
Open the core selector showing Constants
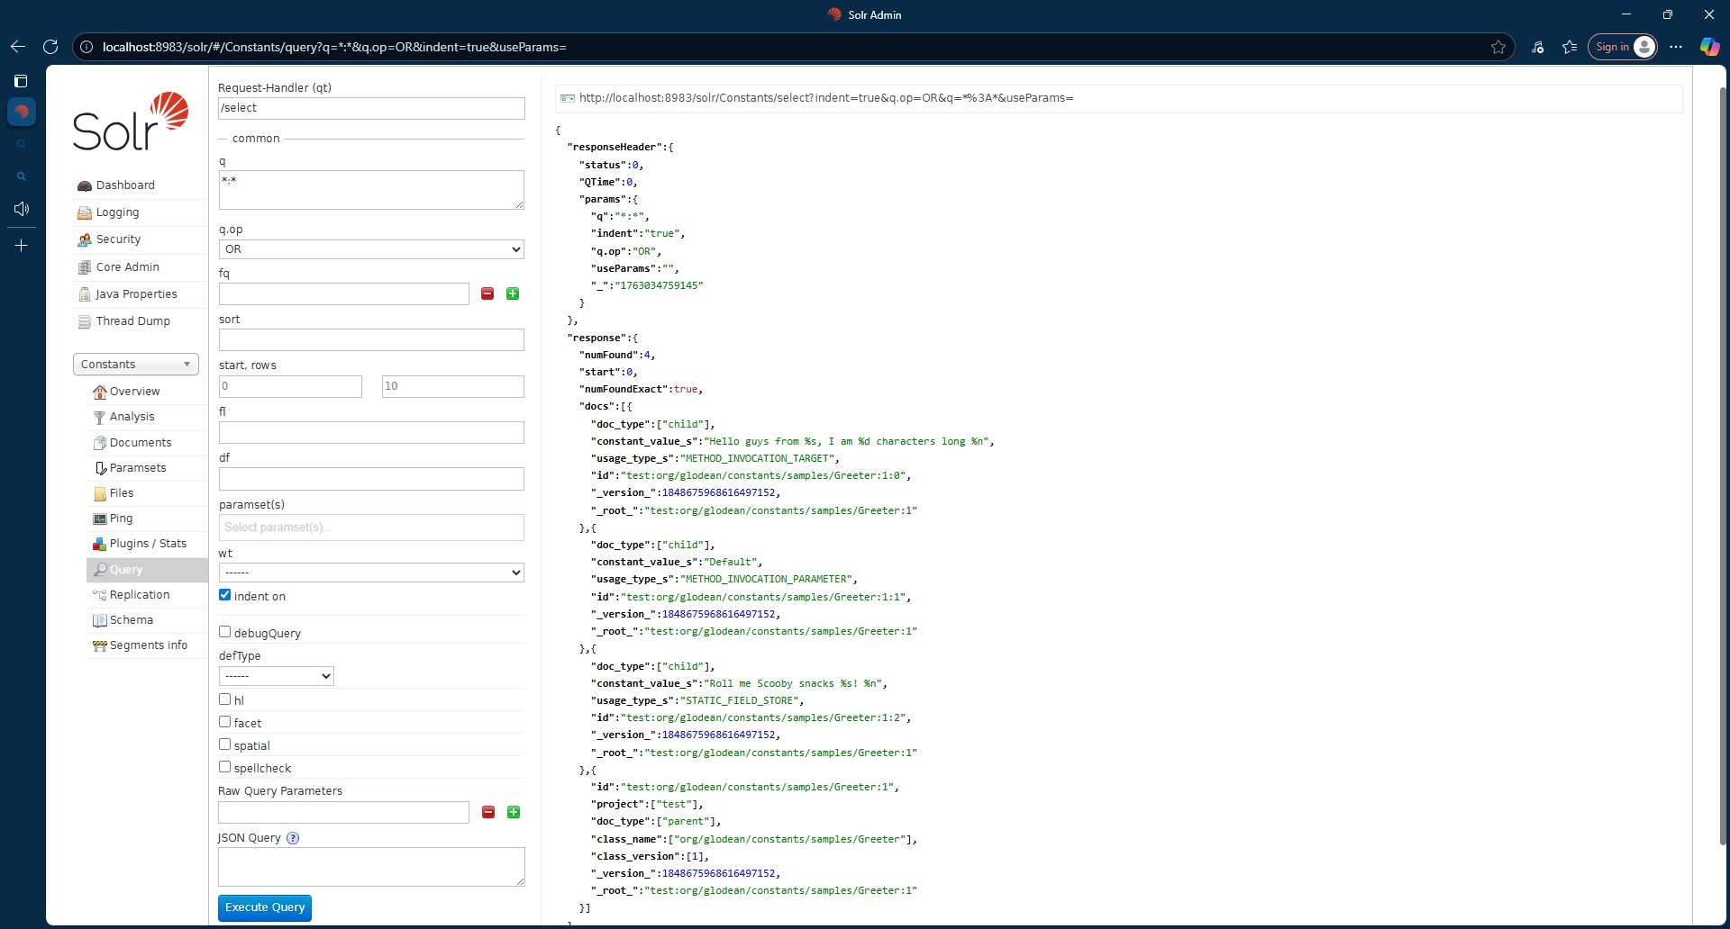click(x=135, y=364)
